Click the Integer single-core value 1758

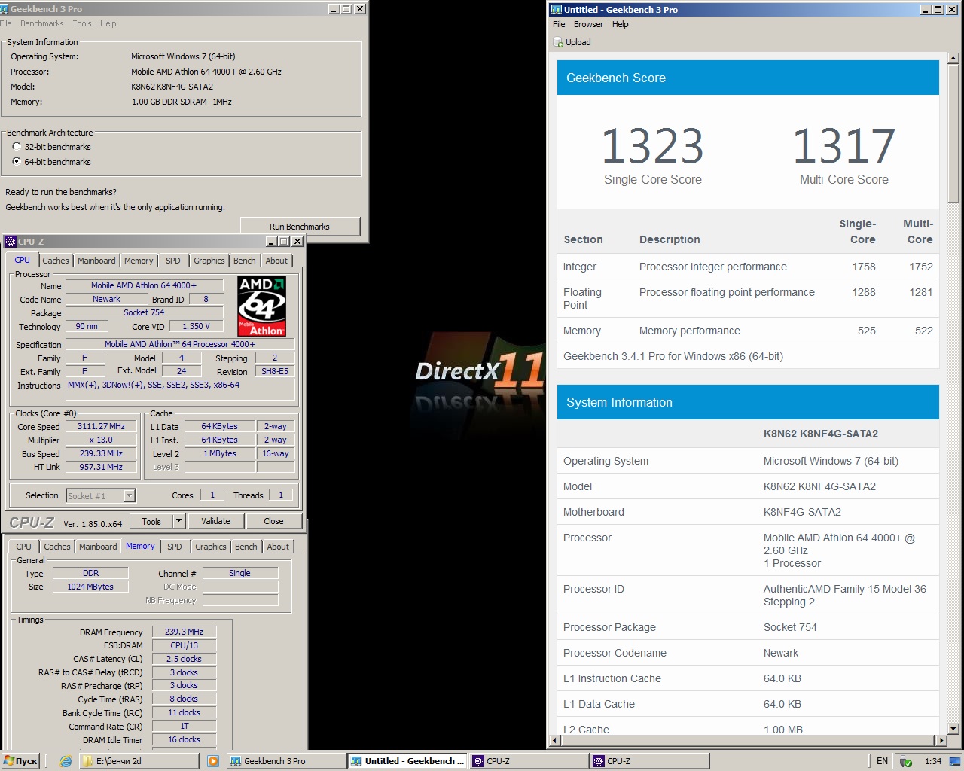[864, 267]
